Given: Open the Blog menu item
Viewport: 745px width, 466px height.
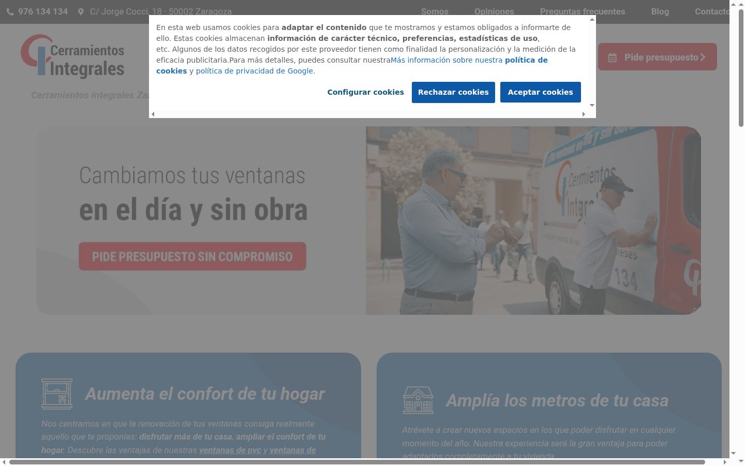Looking at the screenshot, I should point(660,11).
